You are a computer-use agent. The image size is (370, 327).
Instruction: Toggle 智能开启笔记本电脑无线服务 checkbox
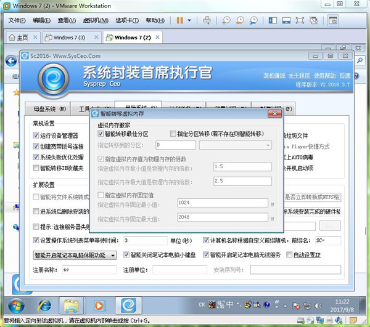click(x=206, y=254)
